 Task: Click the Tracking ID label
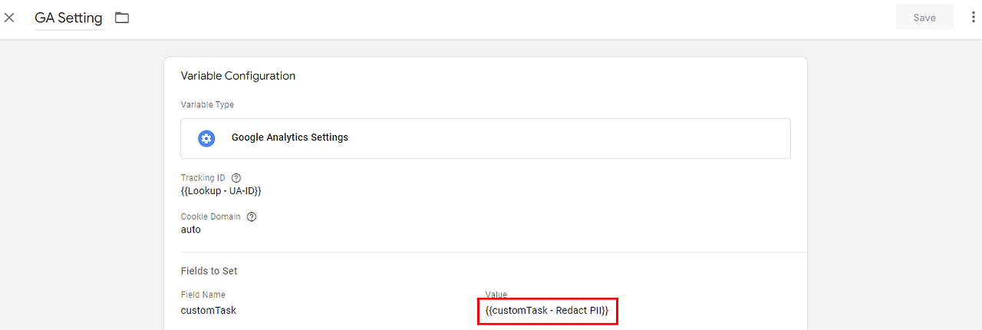(x=203, y=178)
